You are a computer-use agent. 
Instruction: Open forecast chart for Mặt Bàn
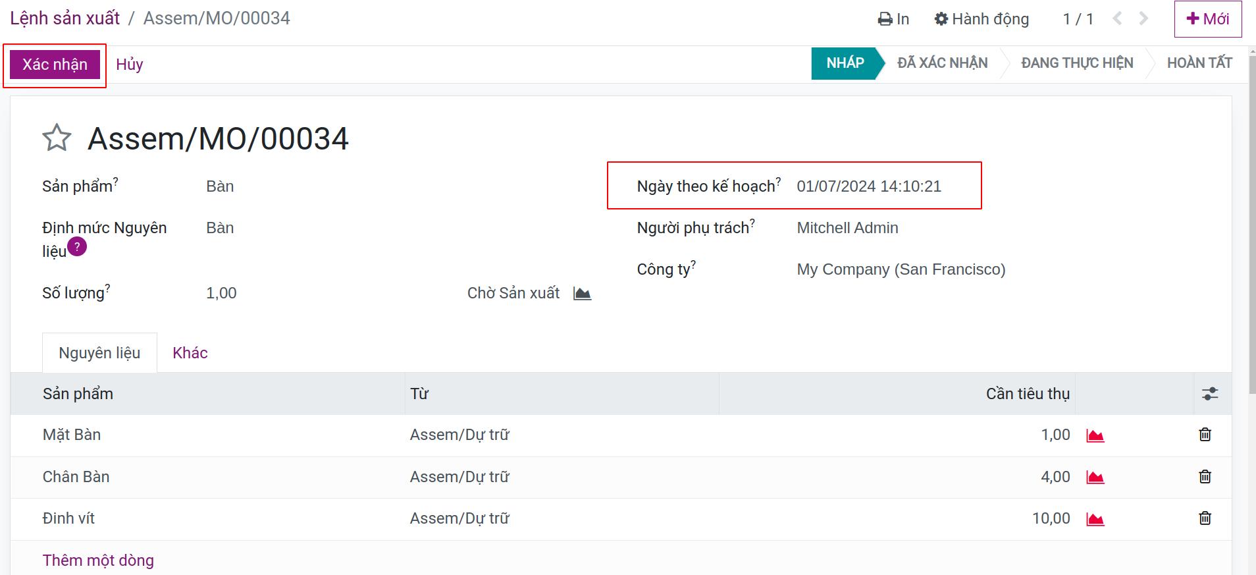pyautogui.click(x=1095, y=435)
